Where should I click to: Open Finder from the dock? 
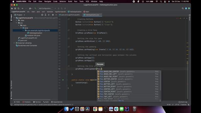pyautogui.click(x=66, y=109)
